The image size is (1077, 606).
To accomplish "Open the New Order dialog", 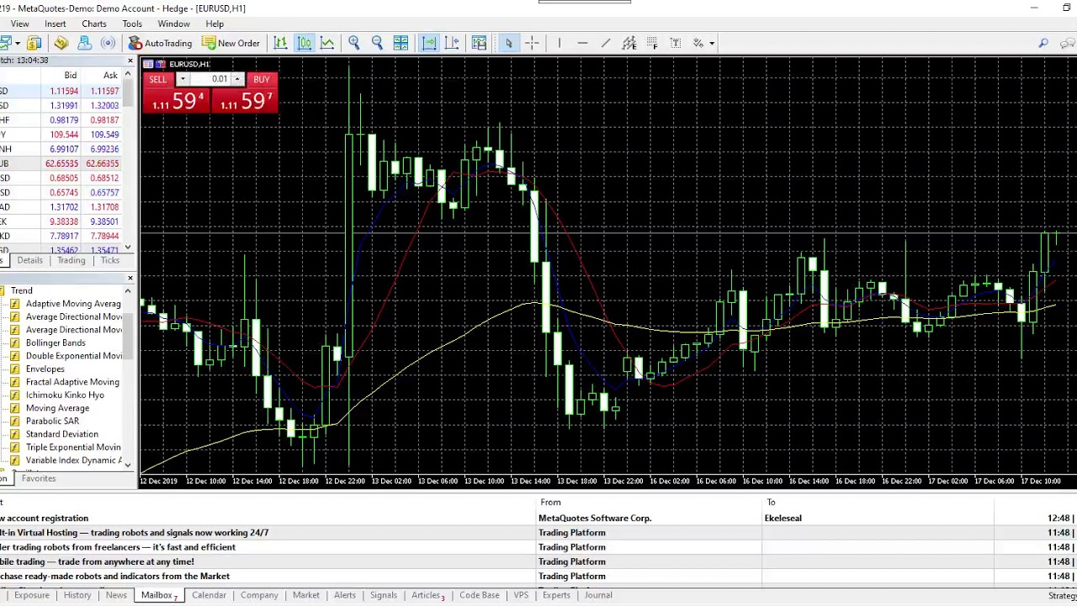I will (x=231, y=43).
